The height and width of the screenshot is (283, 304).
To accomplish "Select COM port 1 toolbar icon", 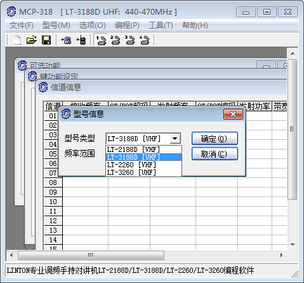I will 101,40.
